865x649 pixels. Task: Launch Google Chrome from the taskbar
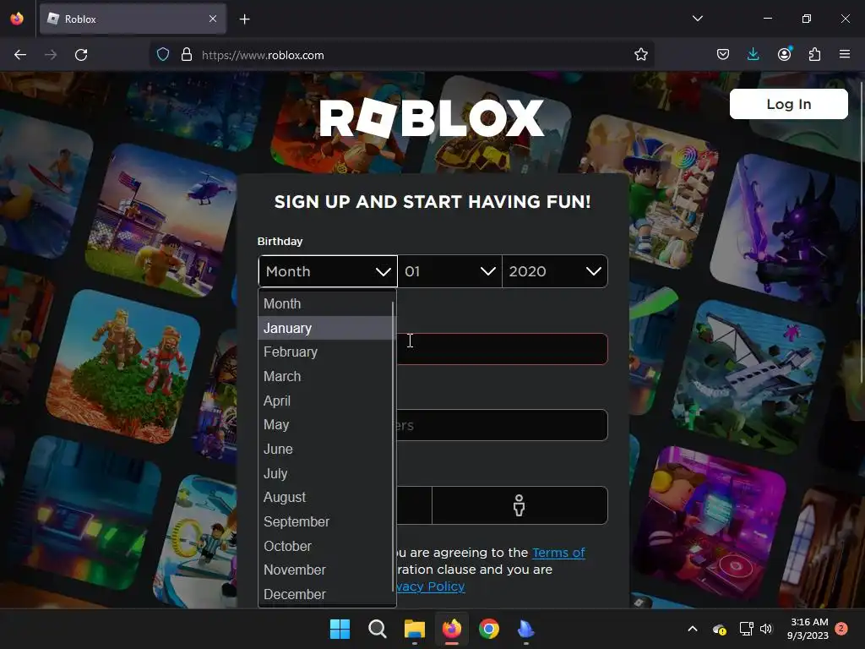coord(489,629)
